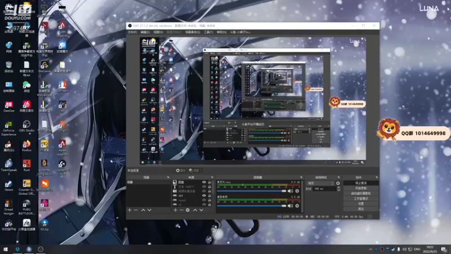Pop out the Audio Mixer panel dock icon
This screenshot has height=254, width=451.
click(302, 177)
